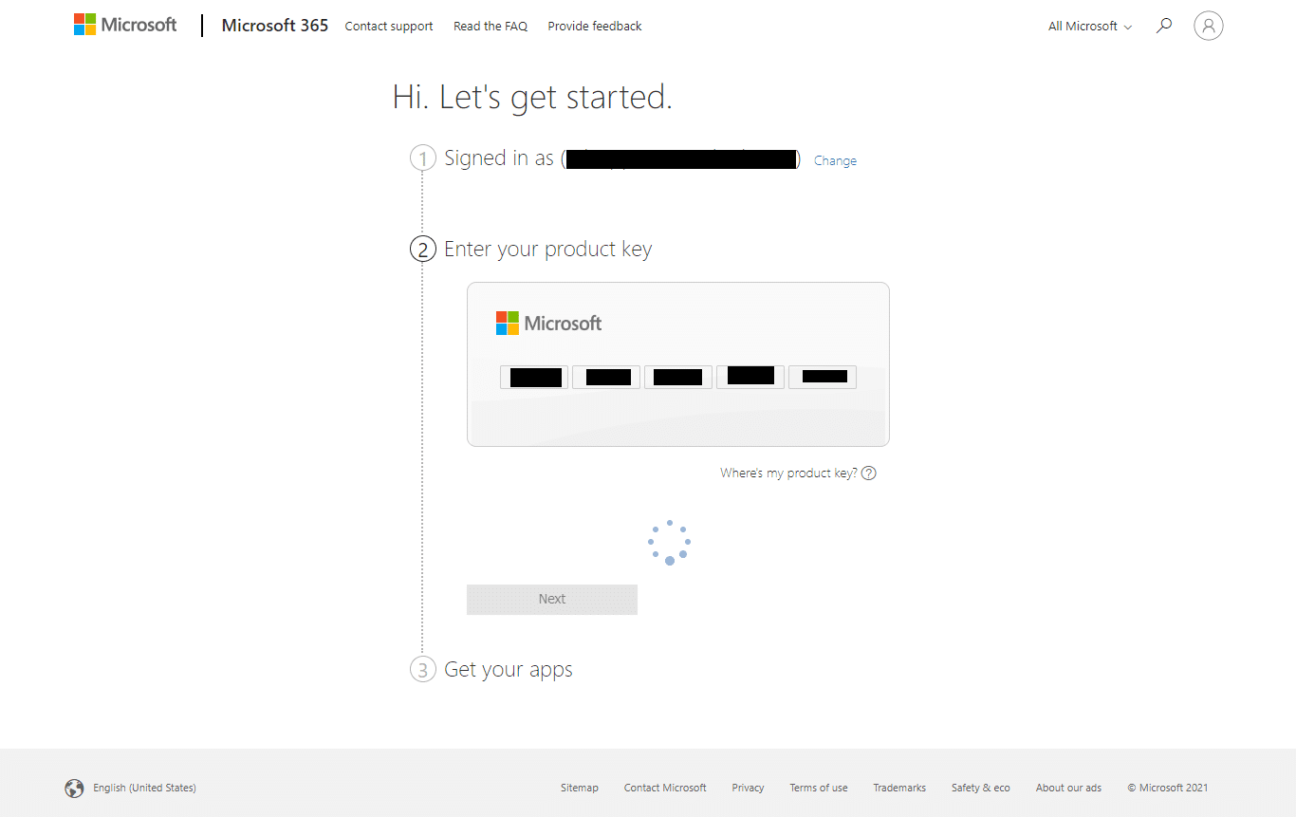Click the Hi. Let's get started. heading
Screen dimensions: 1296x817
click(532, 97)
